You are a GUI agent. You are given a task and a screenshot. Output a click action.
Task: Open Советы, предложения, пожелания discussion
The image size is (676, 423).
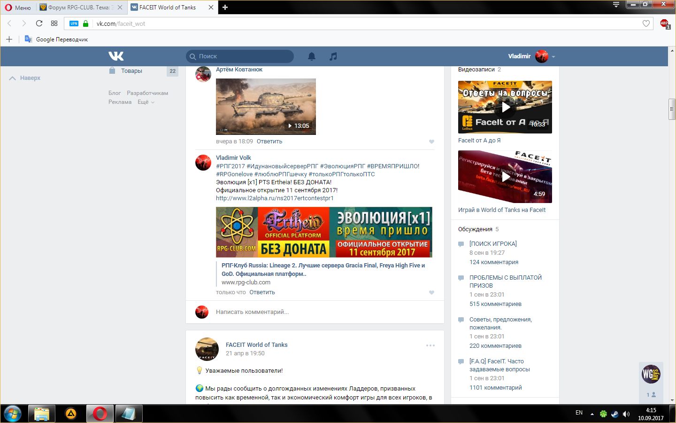(500, 323)
